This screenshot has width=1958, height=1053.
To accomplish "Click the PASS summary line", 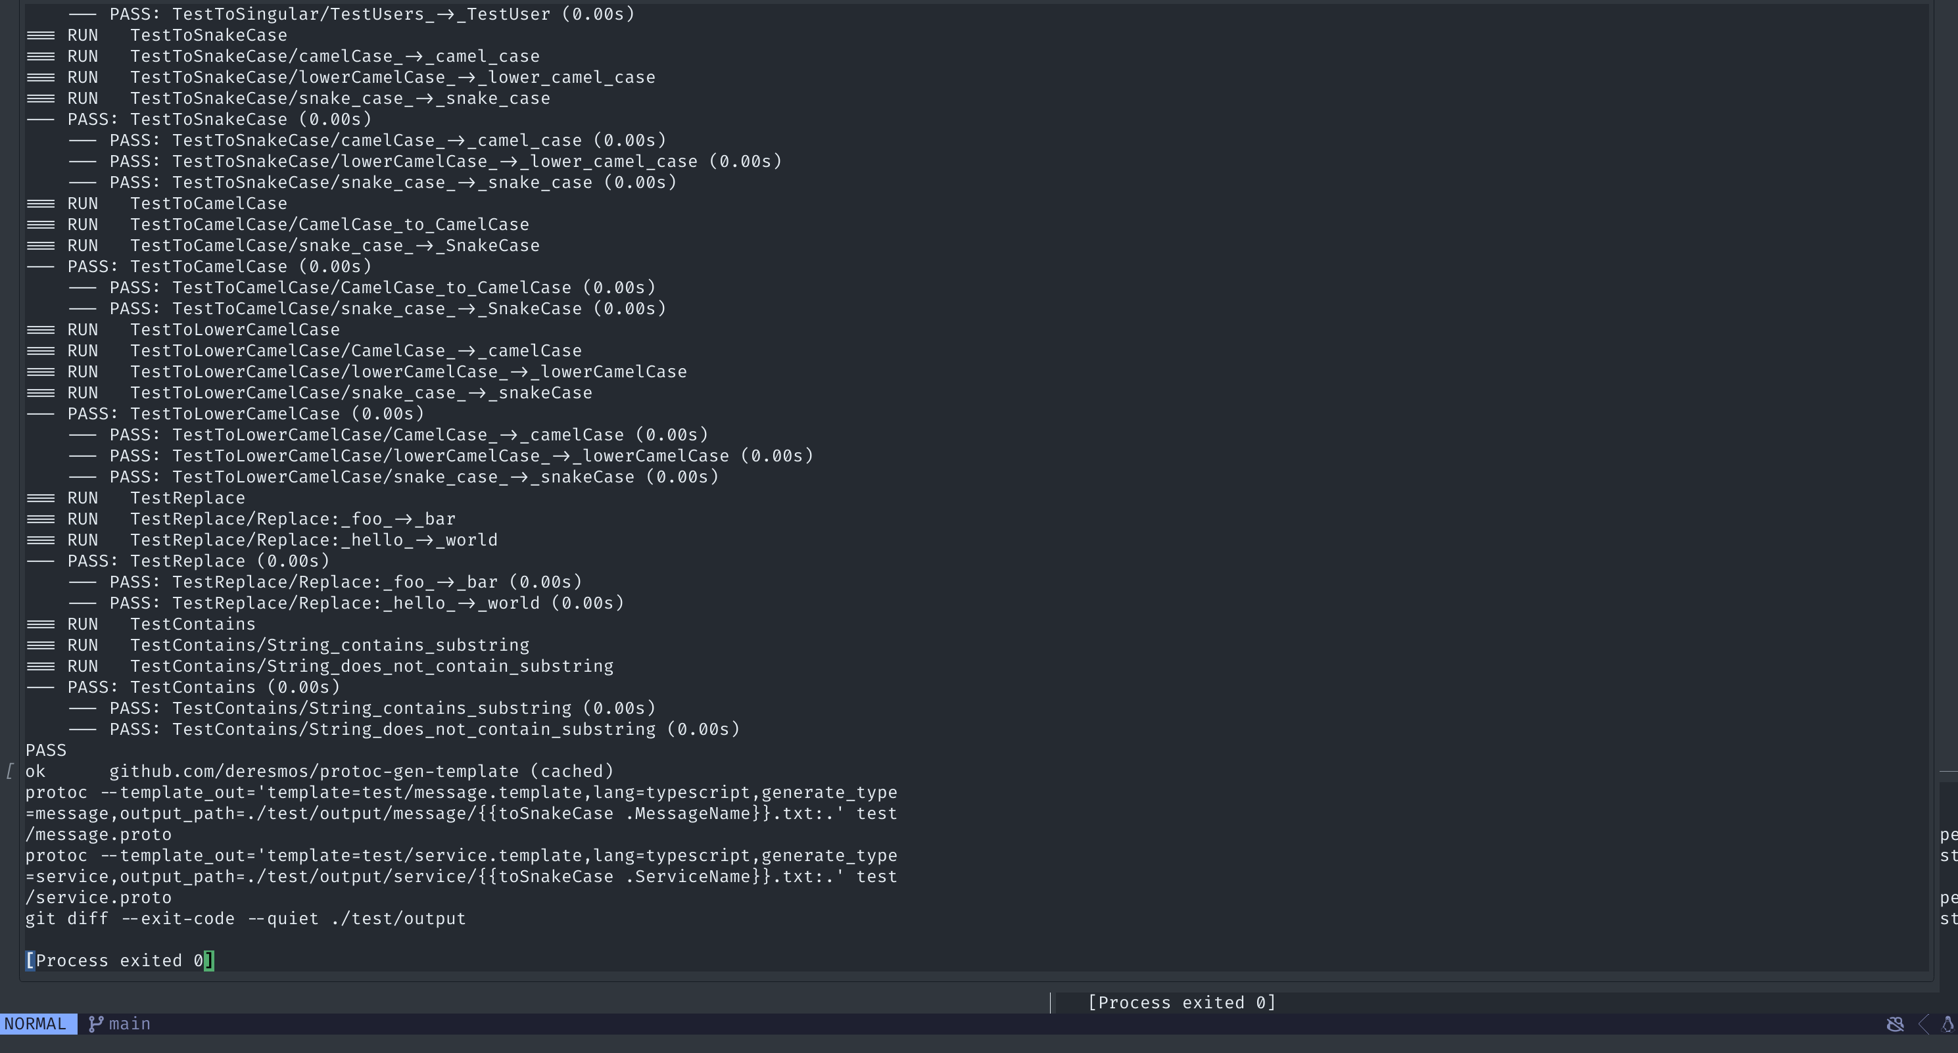I will 45,750.
